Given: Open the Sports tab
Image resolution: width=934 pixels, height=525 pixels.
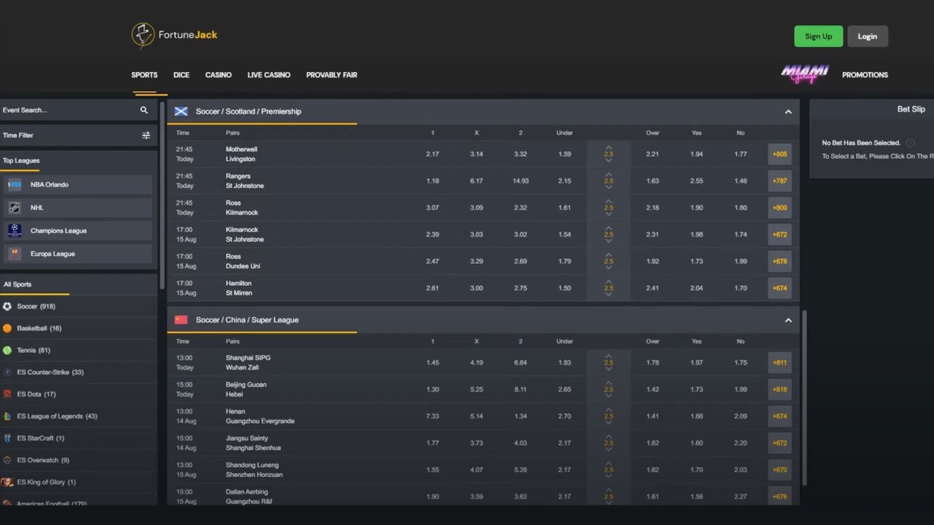Looking at the screenshot, I should tap(144, 75).
